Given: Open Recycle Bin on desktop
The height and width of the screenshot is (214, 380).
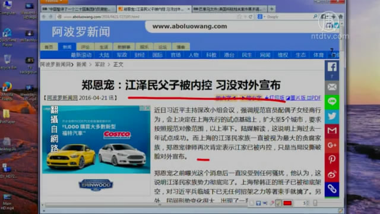Looking at the screenshot, I should click(x=8, y=62).
